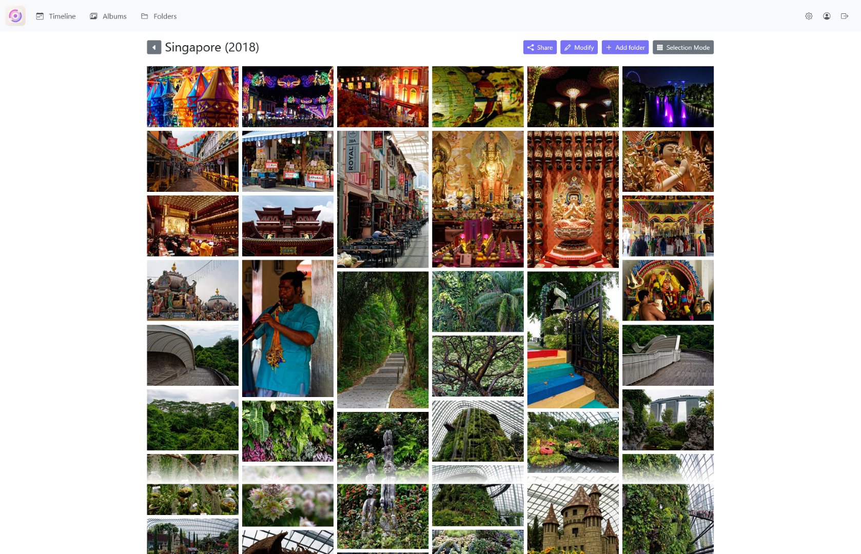
Task: Sign out using the logout icon
Action: pyautogui.click(x=845, y=16)
